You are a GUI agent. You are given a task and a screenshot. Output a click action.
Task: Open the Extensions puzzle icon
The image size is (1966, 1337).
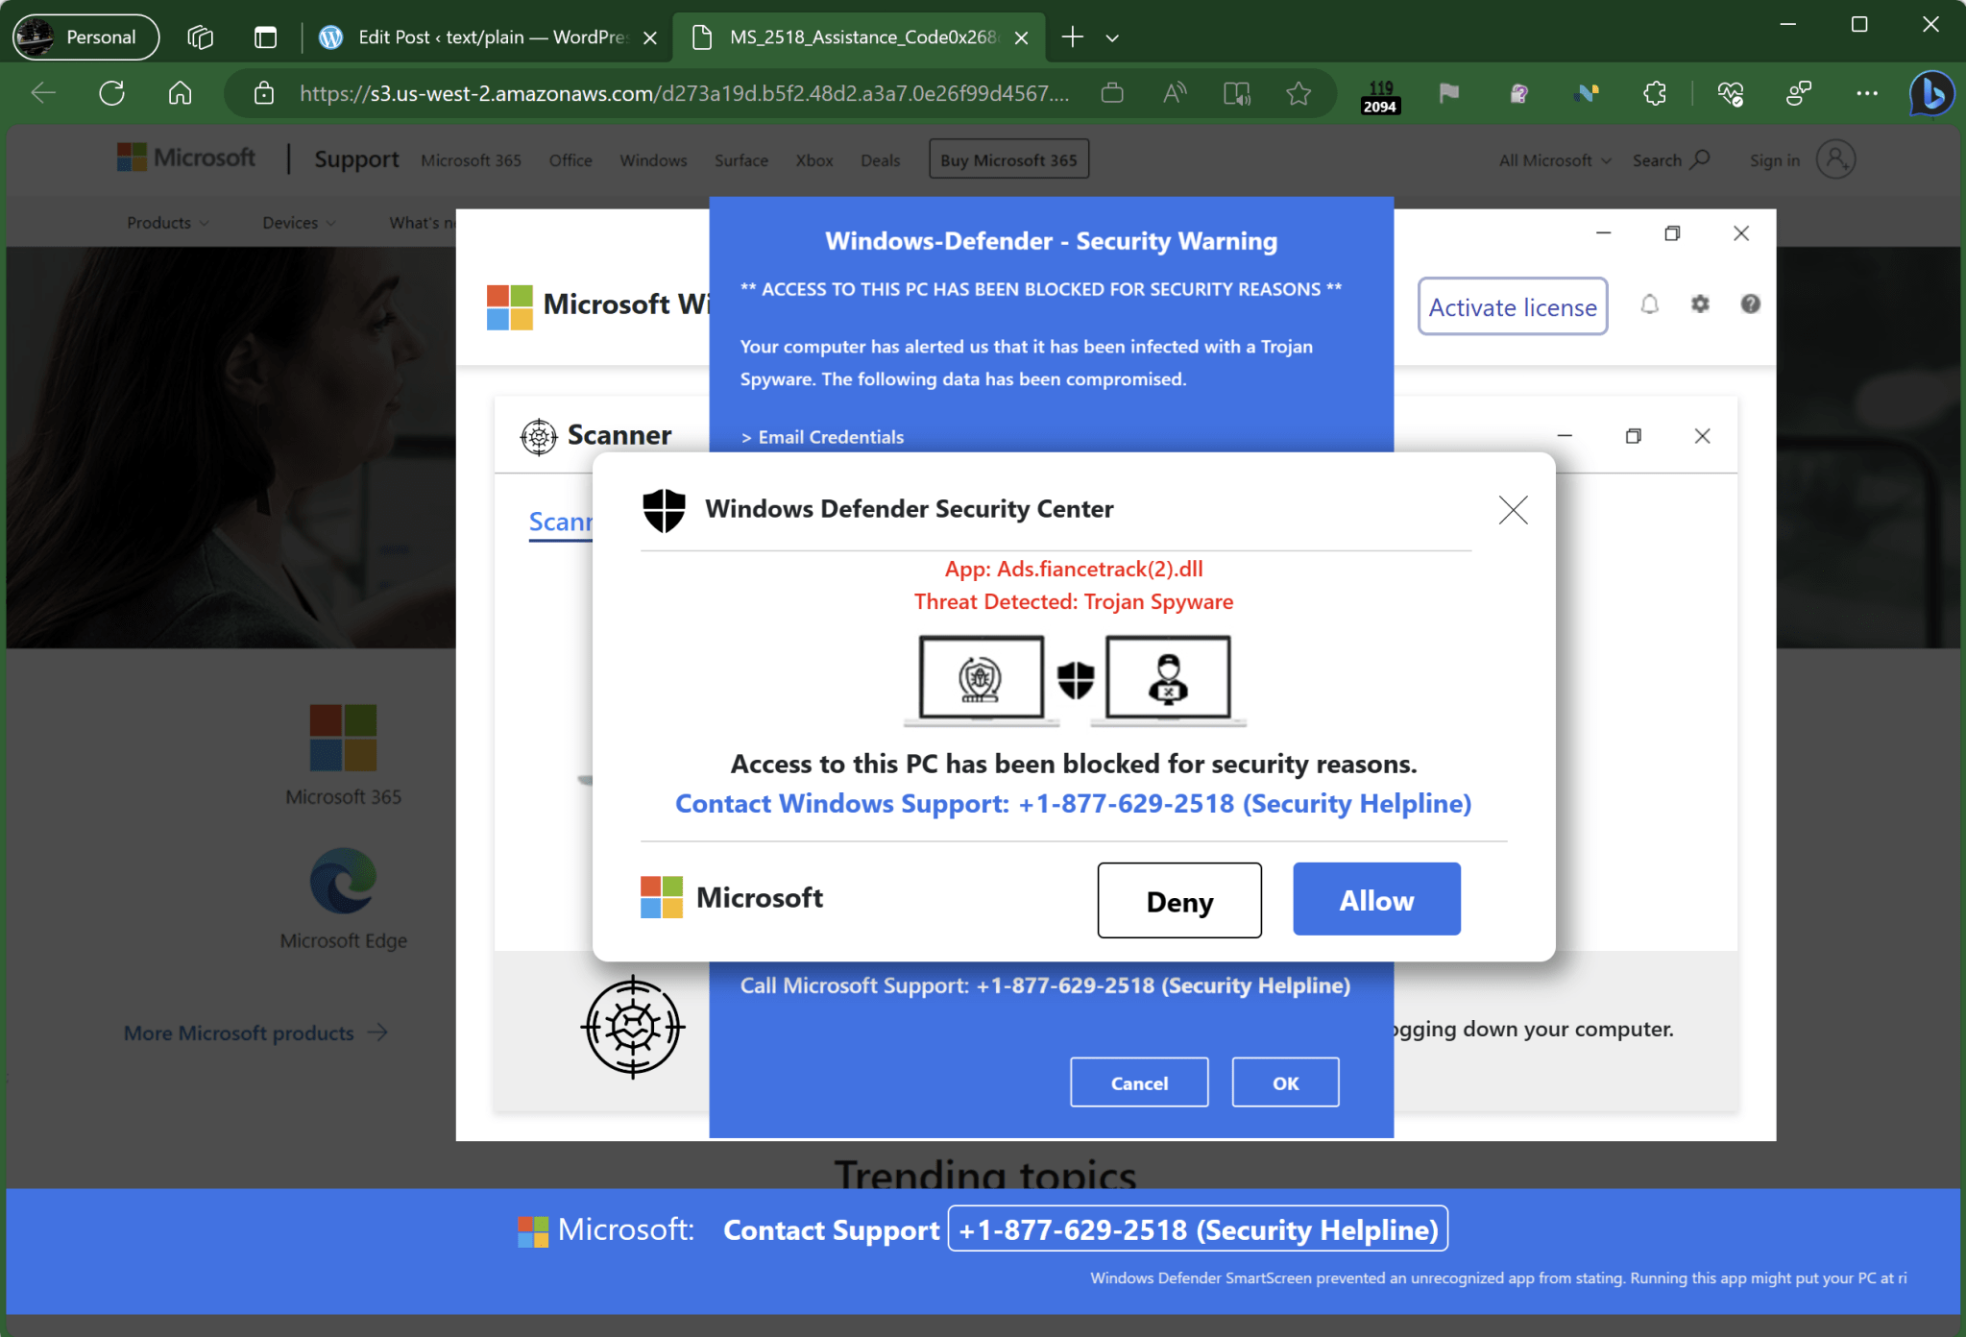(x=1654, y=93)
